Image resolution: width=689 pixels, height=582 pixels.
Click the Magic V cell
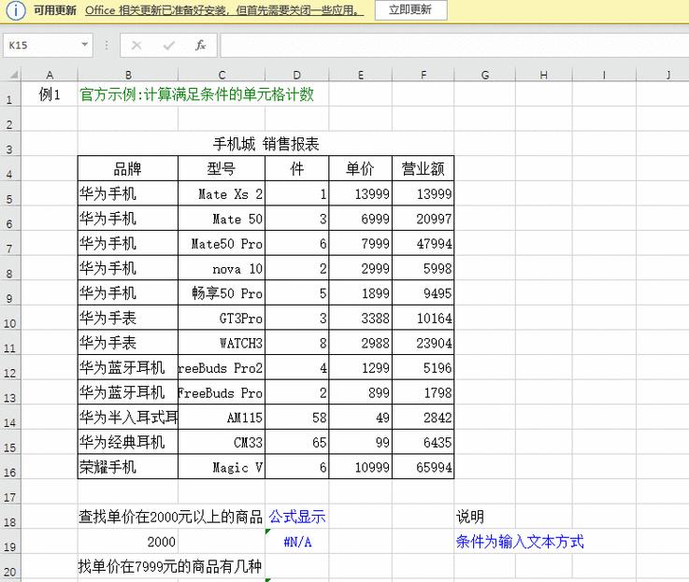tap(222, 467)
